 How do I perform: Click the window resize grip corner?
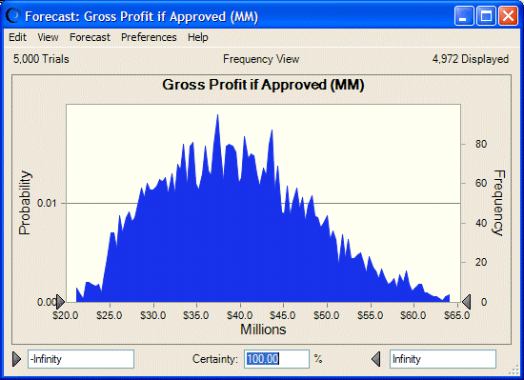[513, 370]
